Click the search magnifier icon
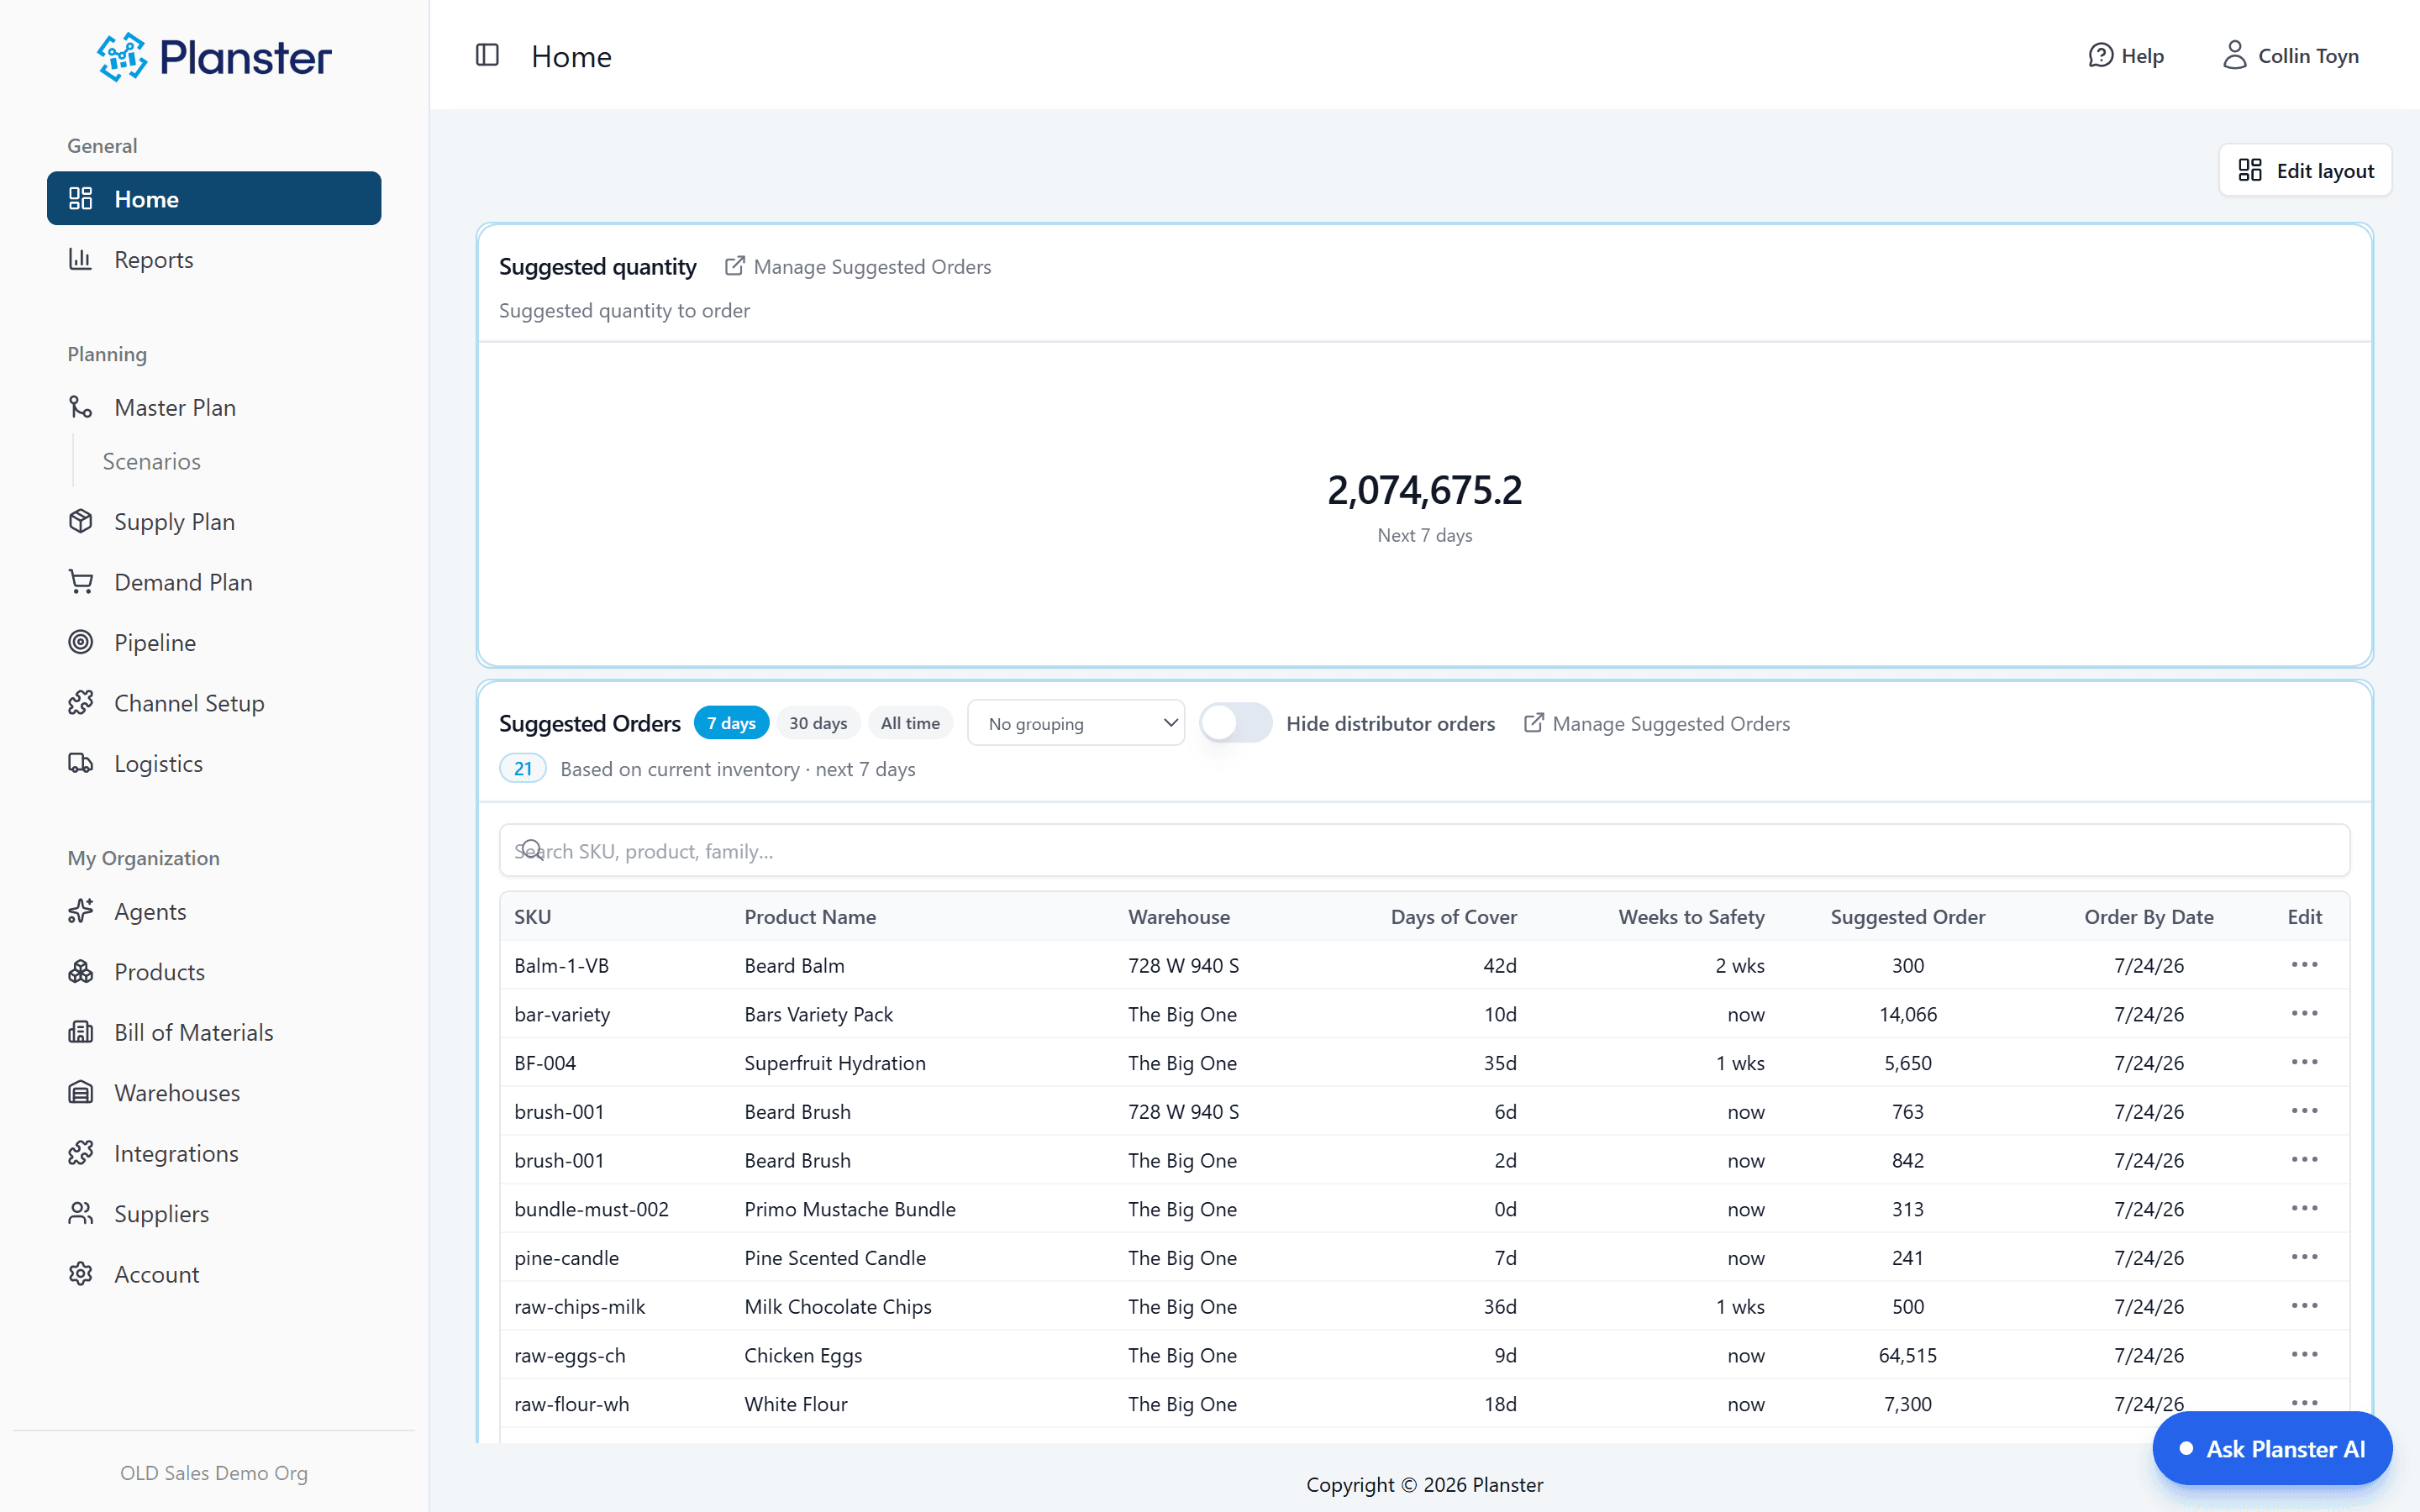Screen dimensions: 2420x1512 (x=532, y=850)
